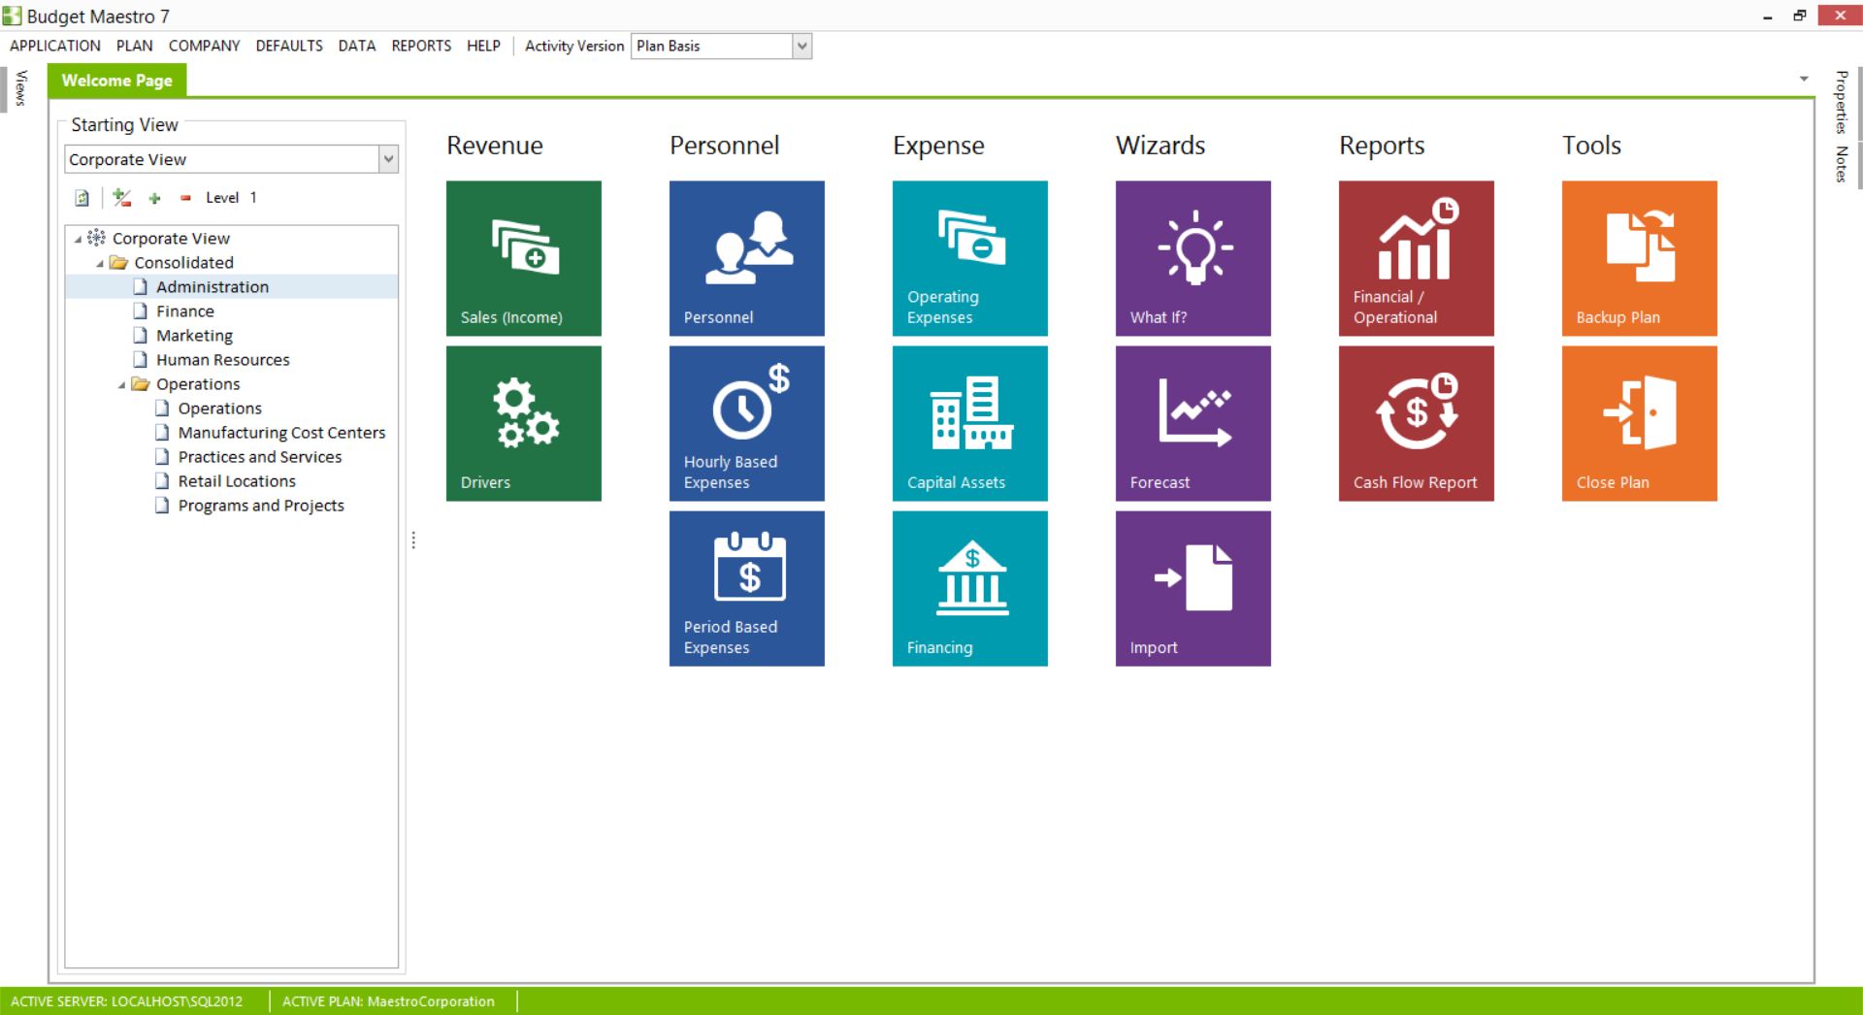Launch the What If? wizard tile

pyautogui.click(x=1193, y=258)
